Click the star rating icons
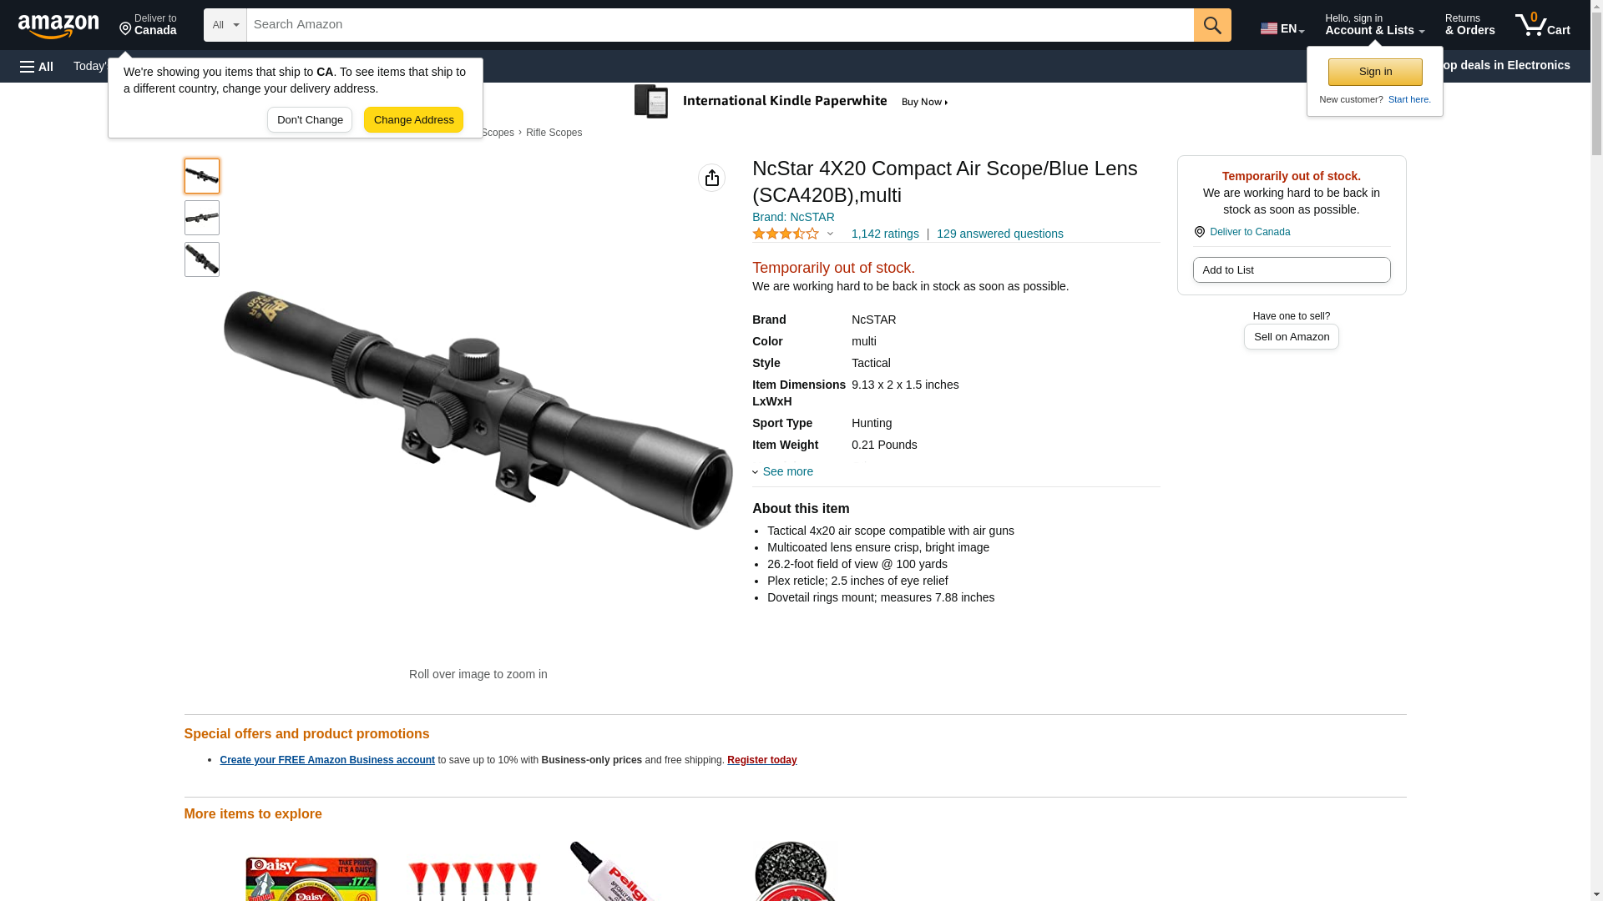The image size is (1603, 901). click(786, 234)
